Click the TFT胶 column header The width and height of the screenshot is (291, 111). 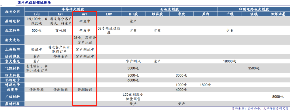(133, 14)
